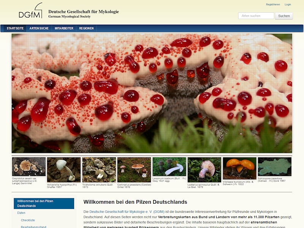Screen dimensions: 304x228
Task: Select the Tricholoma orirubens thumbnail
Action: [99, 170]
